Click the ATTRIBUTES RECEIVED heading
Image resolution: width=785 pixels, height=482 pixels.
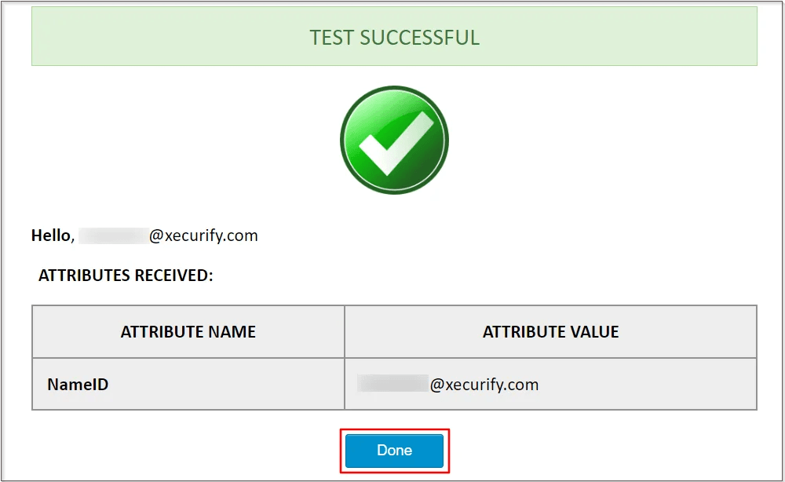coord(126,276)
